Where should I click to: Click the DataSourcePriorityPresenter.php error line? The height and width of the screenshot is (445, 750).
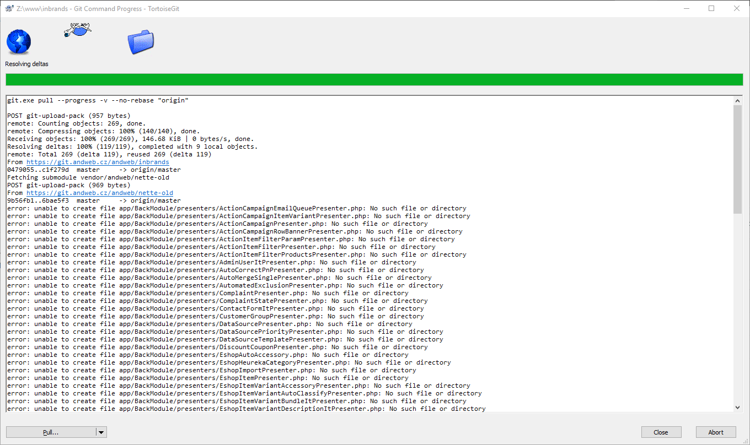point(225,332)
